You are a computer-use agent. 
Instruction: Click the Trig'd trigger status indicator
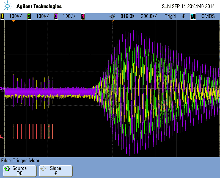[170, 16]
